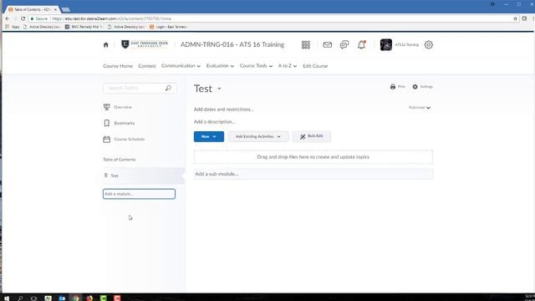Screen dimensions: 535x301
Task: Open the Content nav item
Action: (147, 66)
